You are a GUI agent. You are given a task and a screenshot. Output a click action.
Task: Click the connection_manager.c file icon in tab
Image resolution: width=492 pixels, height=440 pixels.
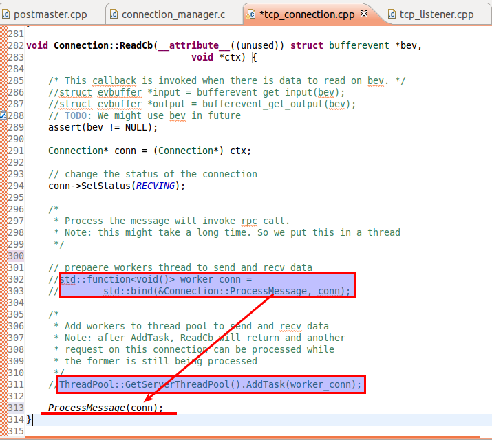pos(115,14)
